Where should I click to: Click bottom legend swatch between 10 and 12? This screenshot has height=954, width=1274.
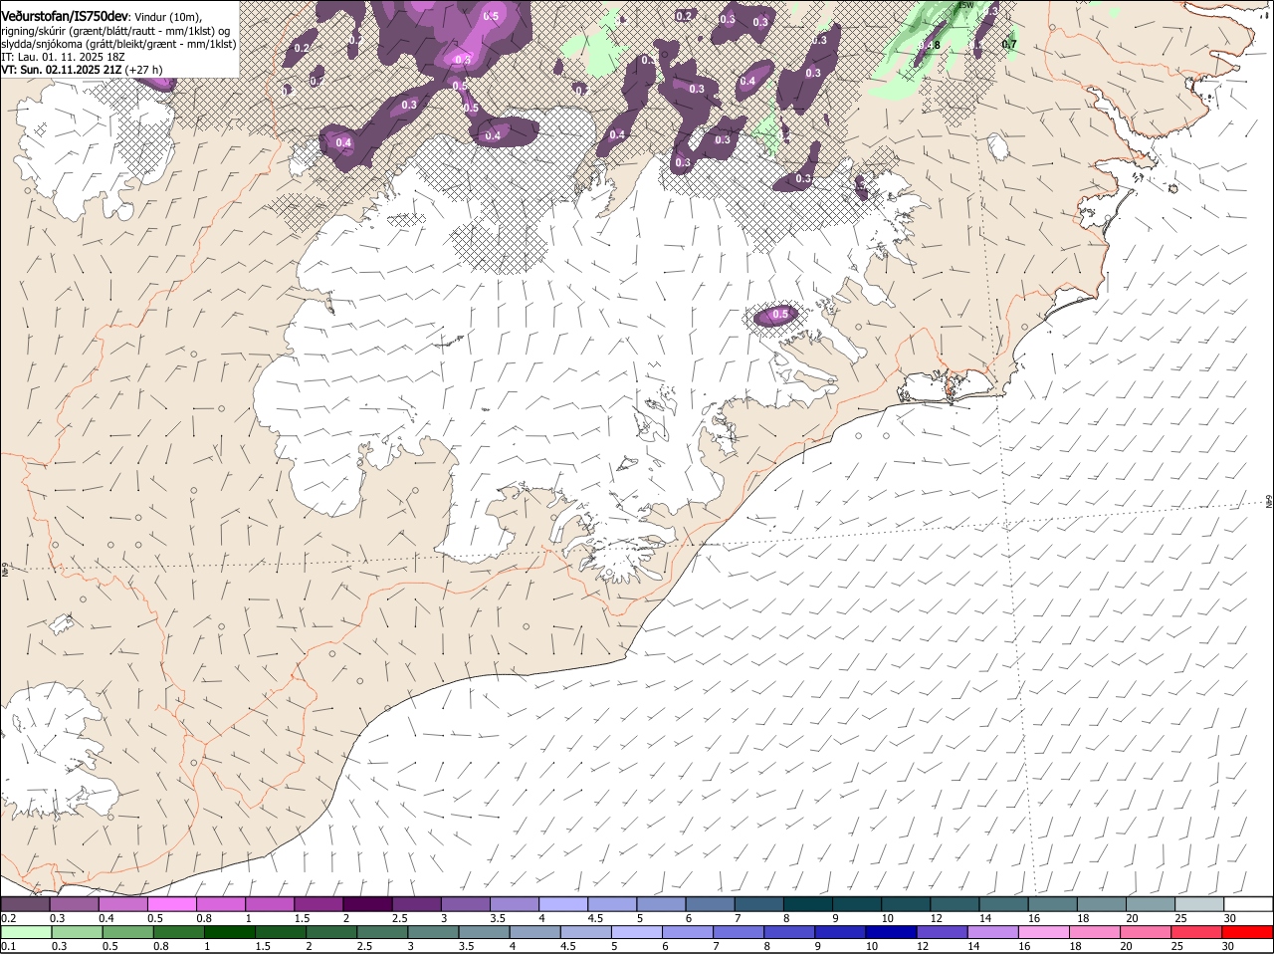coord(892,932)
